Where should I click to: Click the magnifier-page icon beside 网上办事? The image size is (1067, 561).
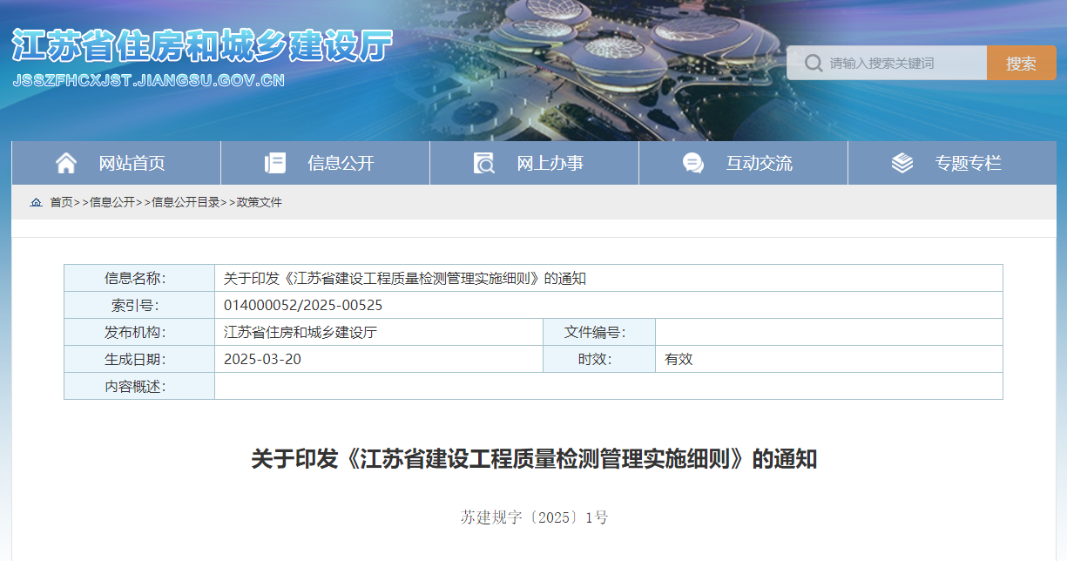483,163
